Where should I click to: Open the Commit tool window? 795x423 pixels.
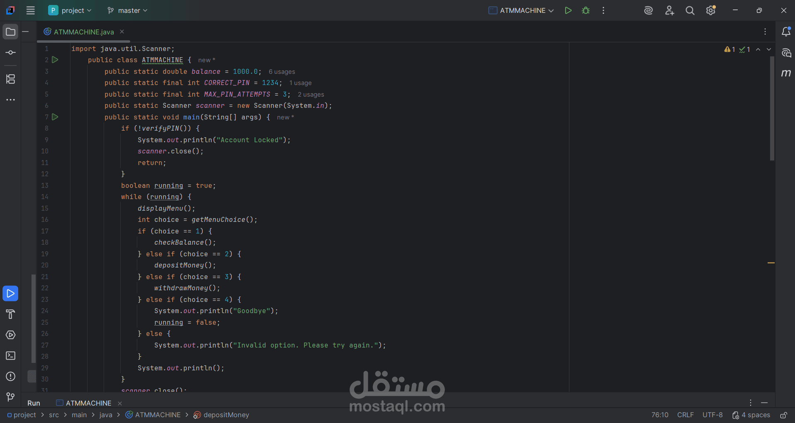[x=10, y=53]
